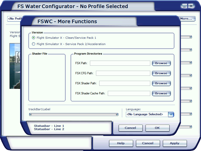
Task: Click the FSX CFG Path input field
Action: pyautogui.click(x=123, y=73)
